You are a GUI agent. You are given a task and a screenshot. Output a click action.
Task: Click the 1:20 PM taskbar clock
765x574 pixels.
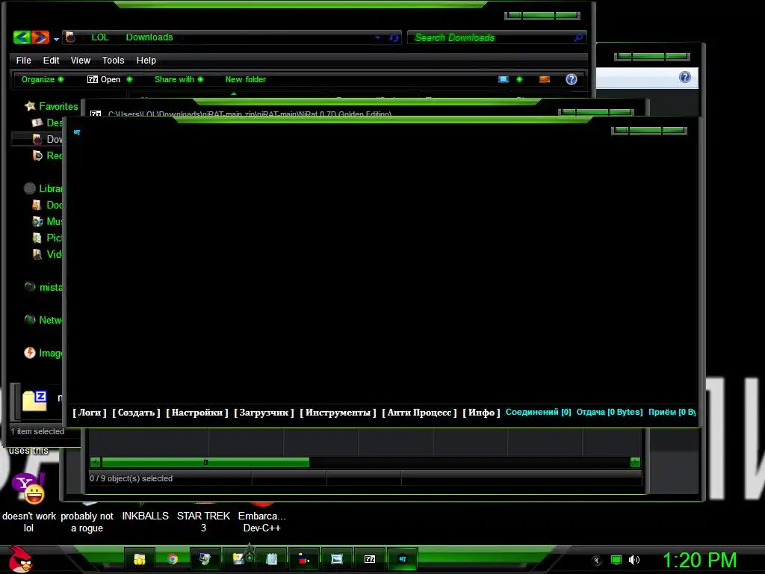pyautogui.click(x=699, y=560)
